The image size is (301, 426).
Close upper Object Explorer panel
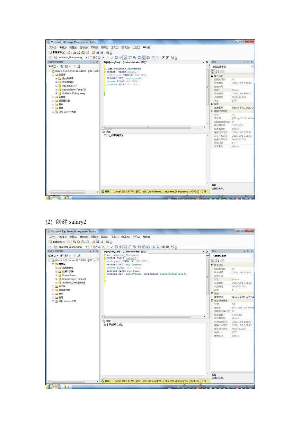click(x=97, y=62)
